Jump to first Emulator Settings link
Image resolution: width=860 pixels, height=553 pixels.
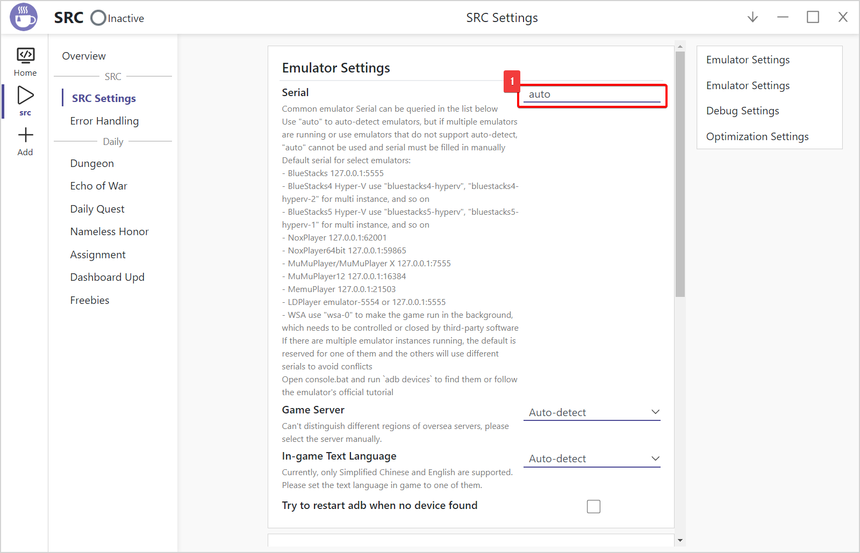click(748, 60)
